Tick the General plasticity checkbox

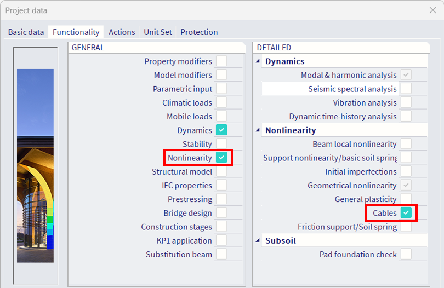[x=406, y=199]
